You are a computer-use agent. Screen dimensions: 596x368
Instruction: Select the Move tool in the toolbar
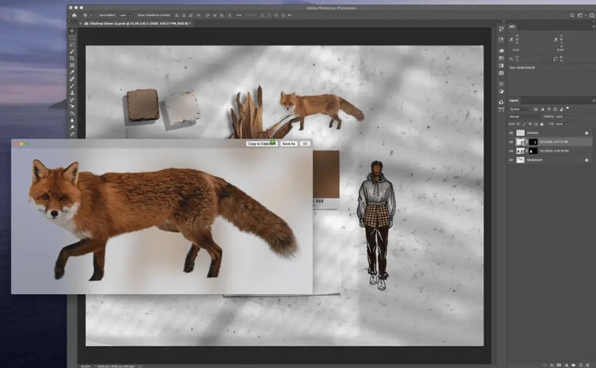point(72,31)
